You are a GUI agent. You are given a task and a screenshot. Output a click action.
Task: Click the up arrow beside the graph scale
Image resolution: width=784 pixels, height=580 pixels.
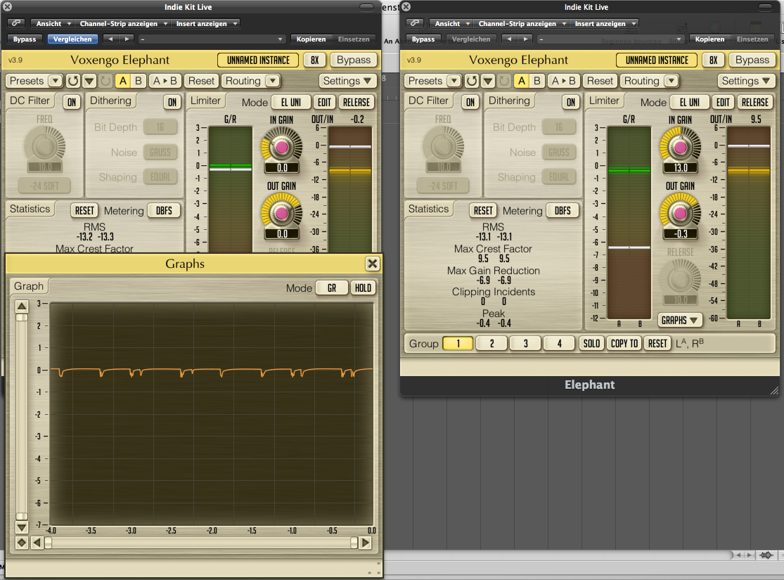point(22,306)
